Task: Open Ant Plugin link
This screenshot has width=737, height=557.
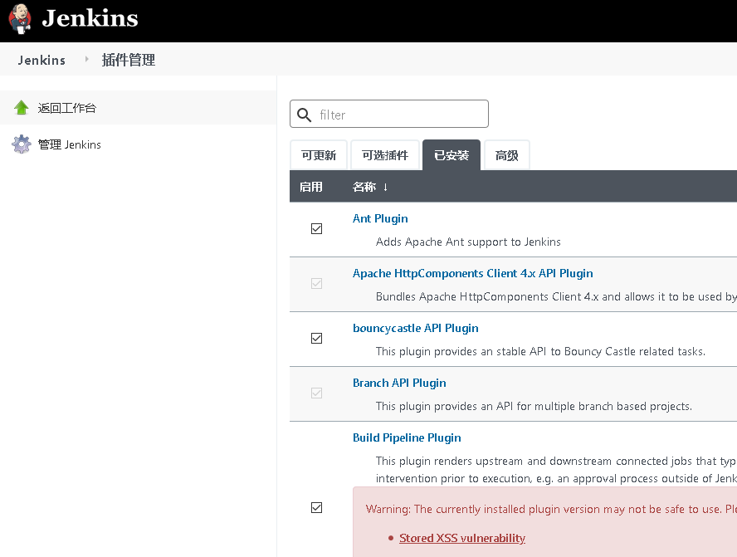Action: coord(380,218)
